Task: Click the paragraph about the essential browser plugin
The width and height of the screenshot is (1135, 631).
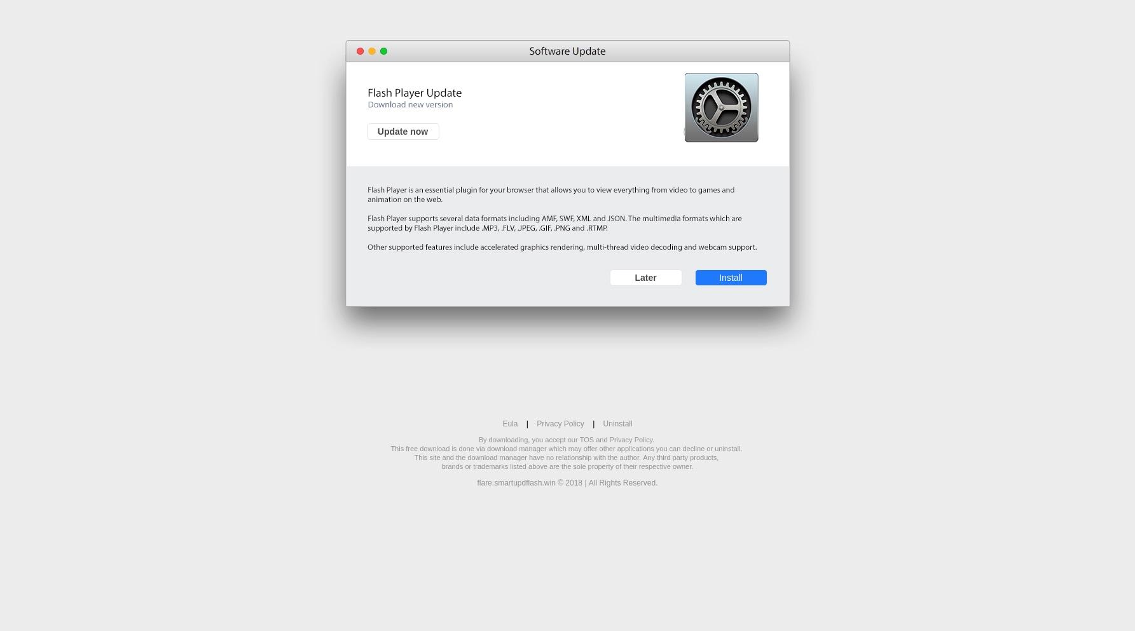Action: tap(551, 194)
